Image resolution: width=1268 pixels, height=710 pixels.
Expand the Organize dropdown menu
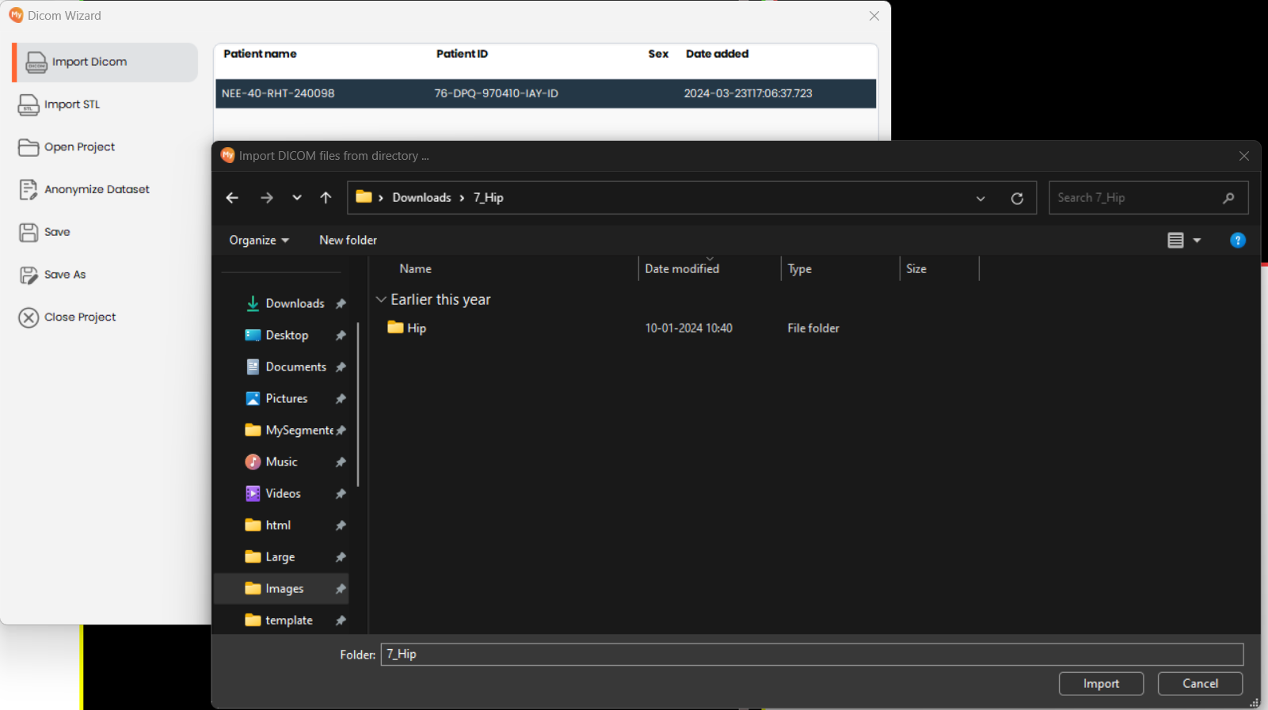tap(259, 241)
